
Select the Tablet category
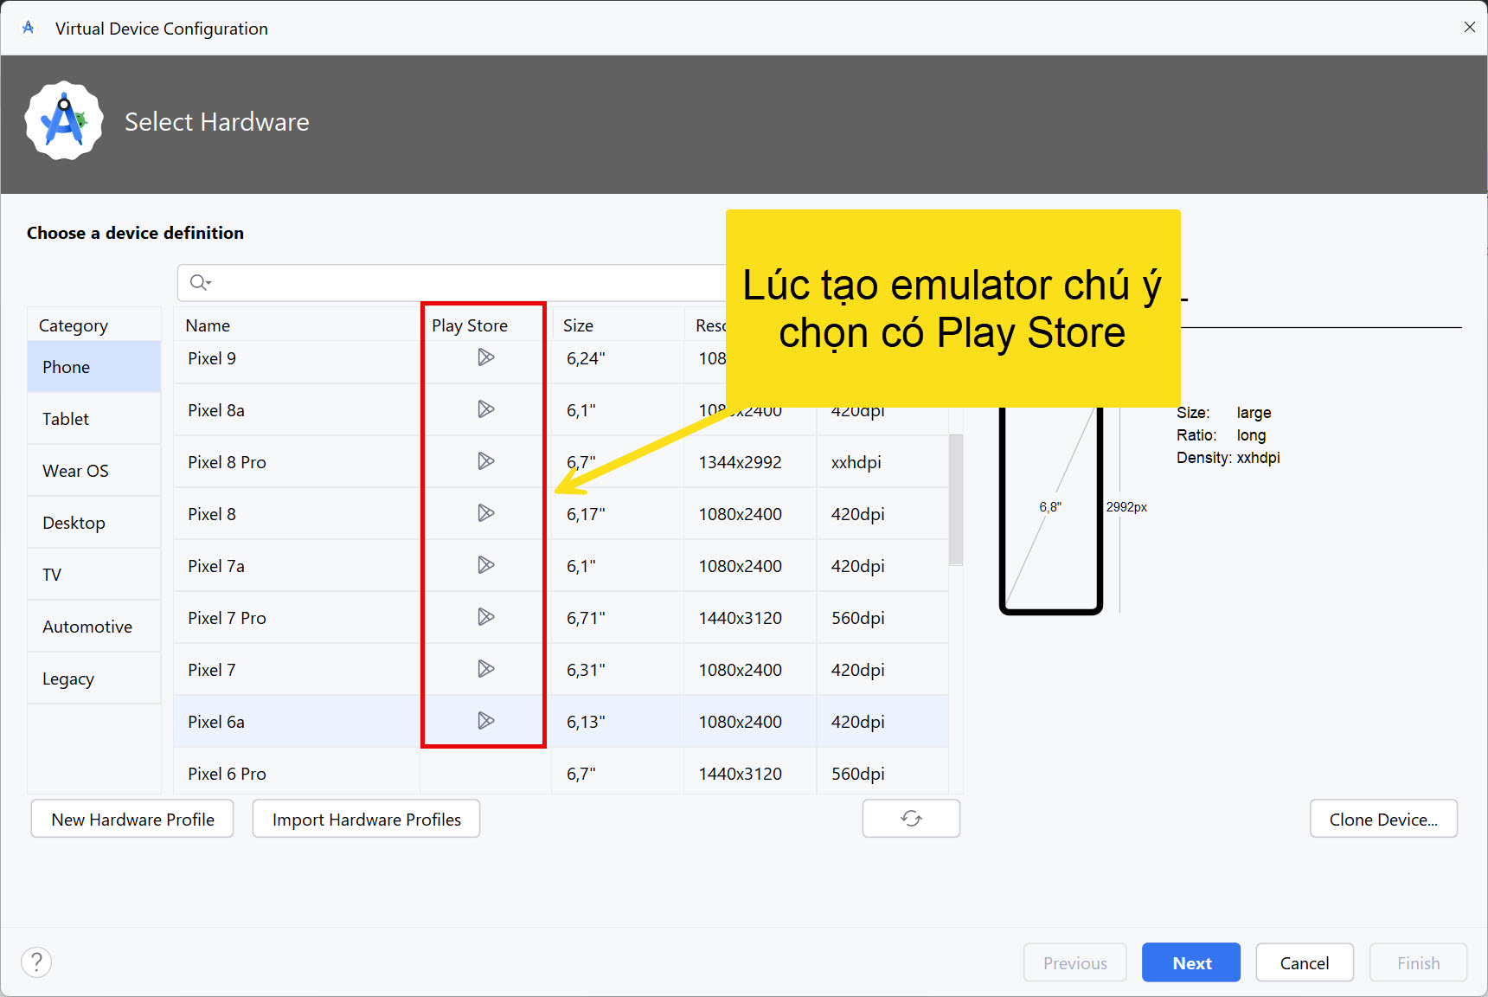(x=94, y=419)
